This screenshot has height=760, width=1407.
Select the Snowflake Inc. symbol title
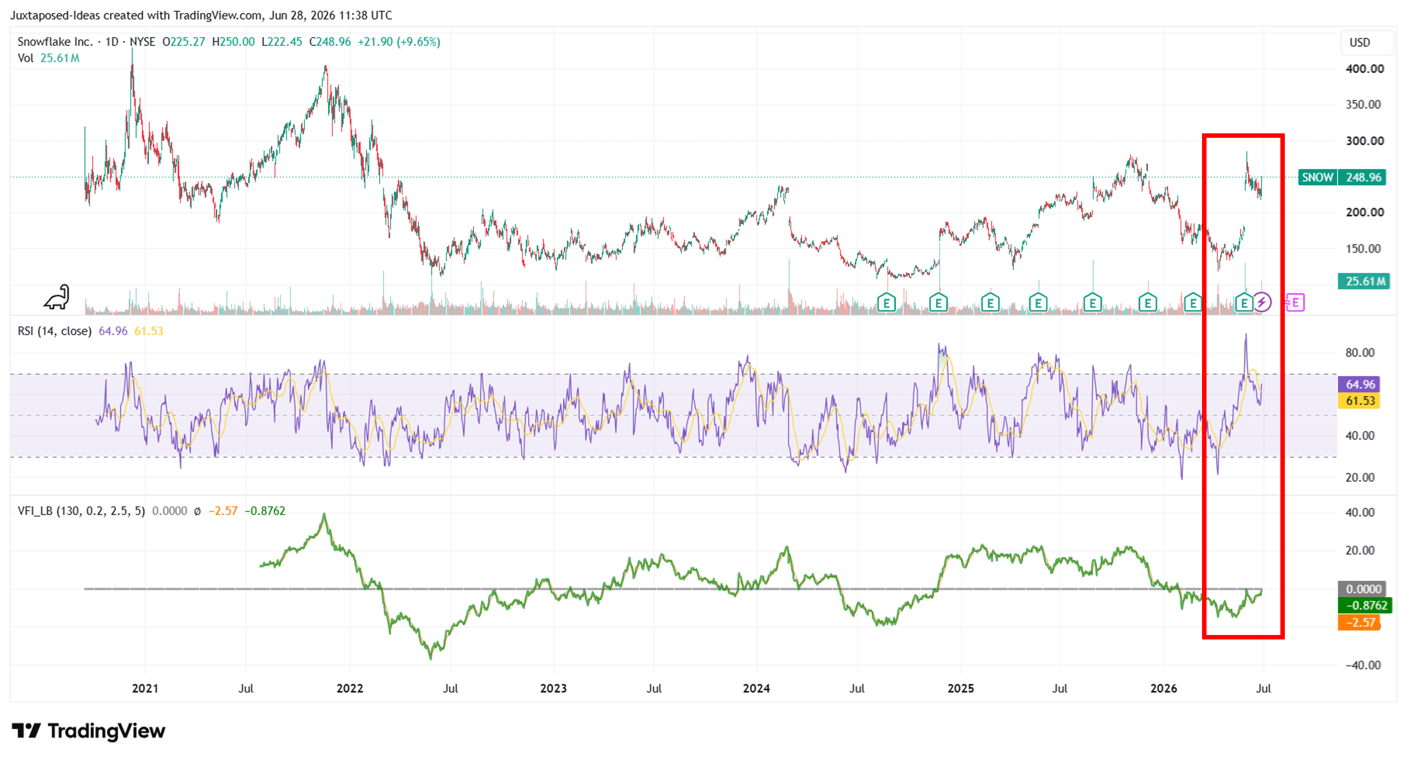55,42
